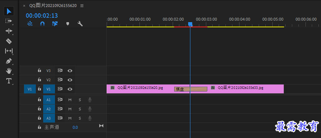Toggle lock on track A2

point(39,109)
